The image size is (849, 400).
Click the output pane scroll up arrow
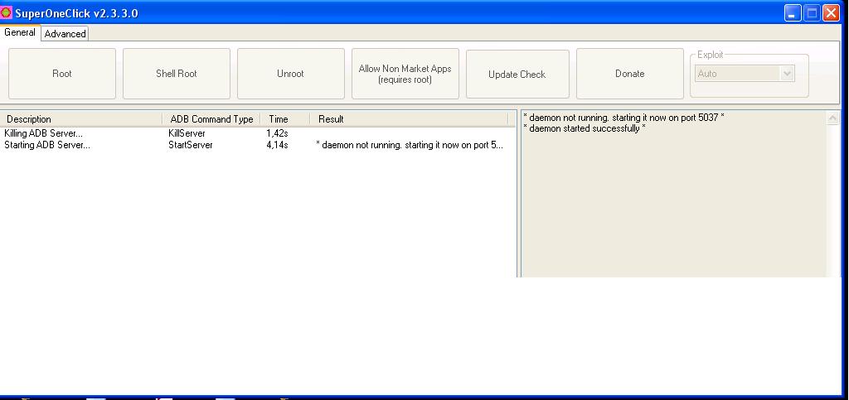pos(833,119)
